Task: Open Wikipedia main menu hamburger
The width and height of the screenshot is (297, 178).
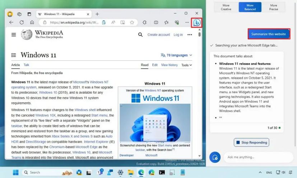Action: pos(14,35)
